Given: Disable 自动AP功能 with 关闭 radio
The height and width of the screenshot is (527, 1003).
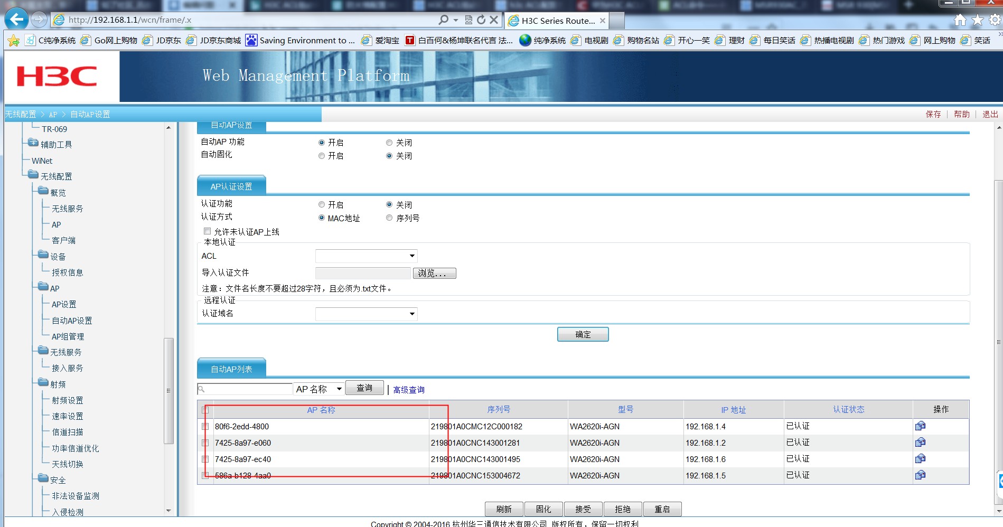Looking at the screenshot, I should [389, 143].
